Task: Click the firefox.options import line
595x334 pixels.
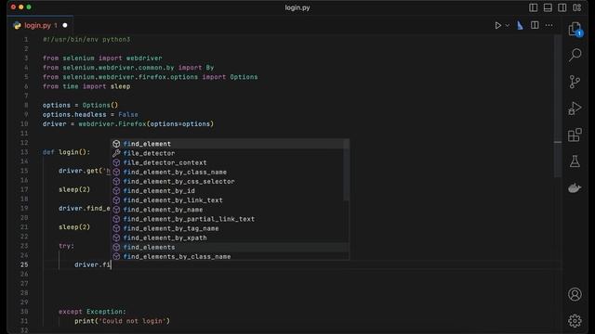Action: tap(151, 77)
